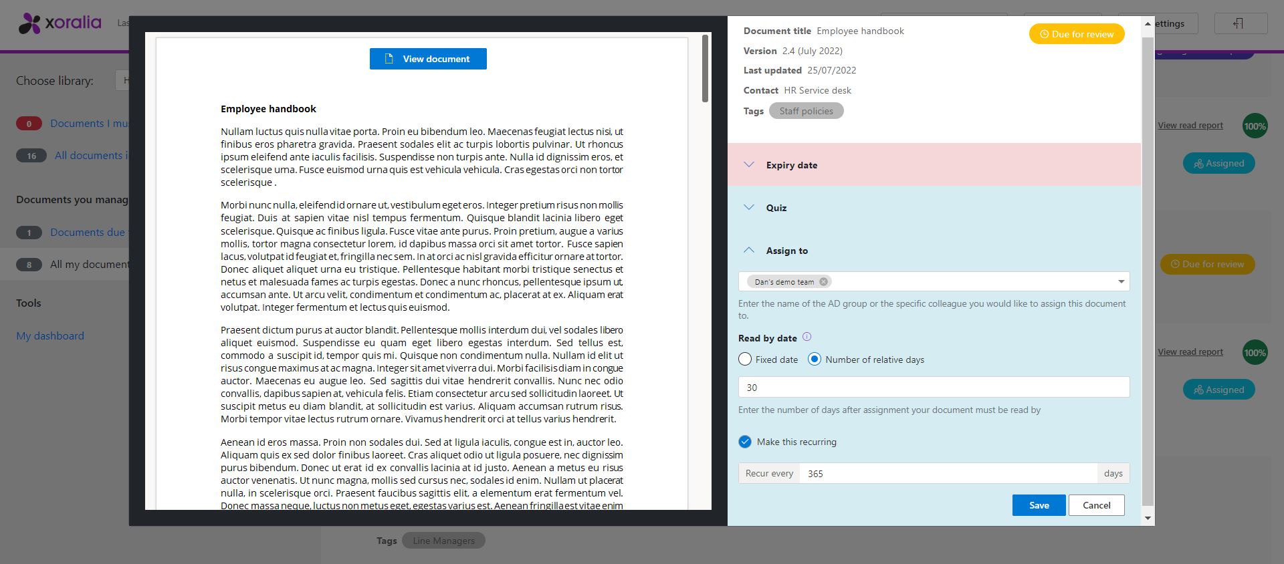Expand the Expiry date section
This screenshot has height=564, width=1284.
click(x=749, y=165)
